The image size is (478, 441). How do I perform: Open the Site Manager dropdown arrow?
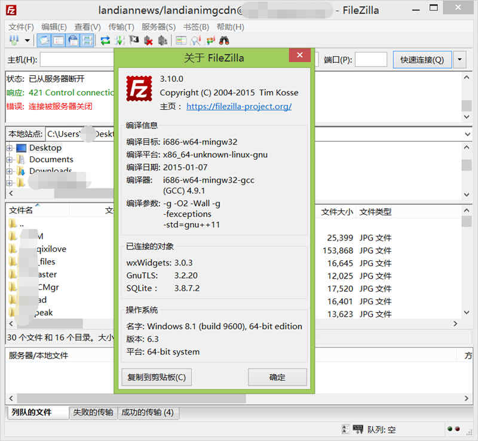tap(27, 40)
